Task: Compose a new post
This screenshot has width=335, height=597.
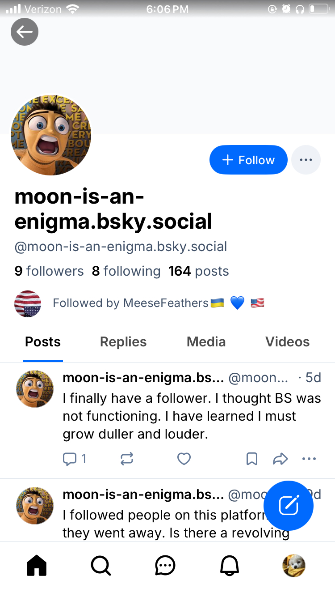Action: point(289,506)
